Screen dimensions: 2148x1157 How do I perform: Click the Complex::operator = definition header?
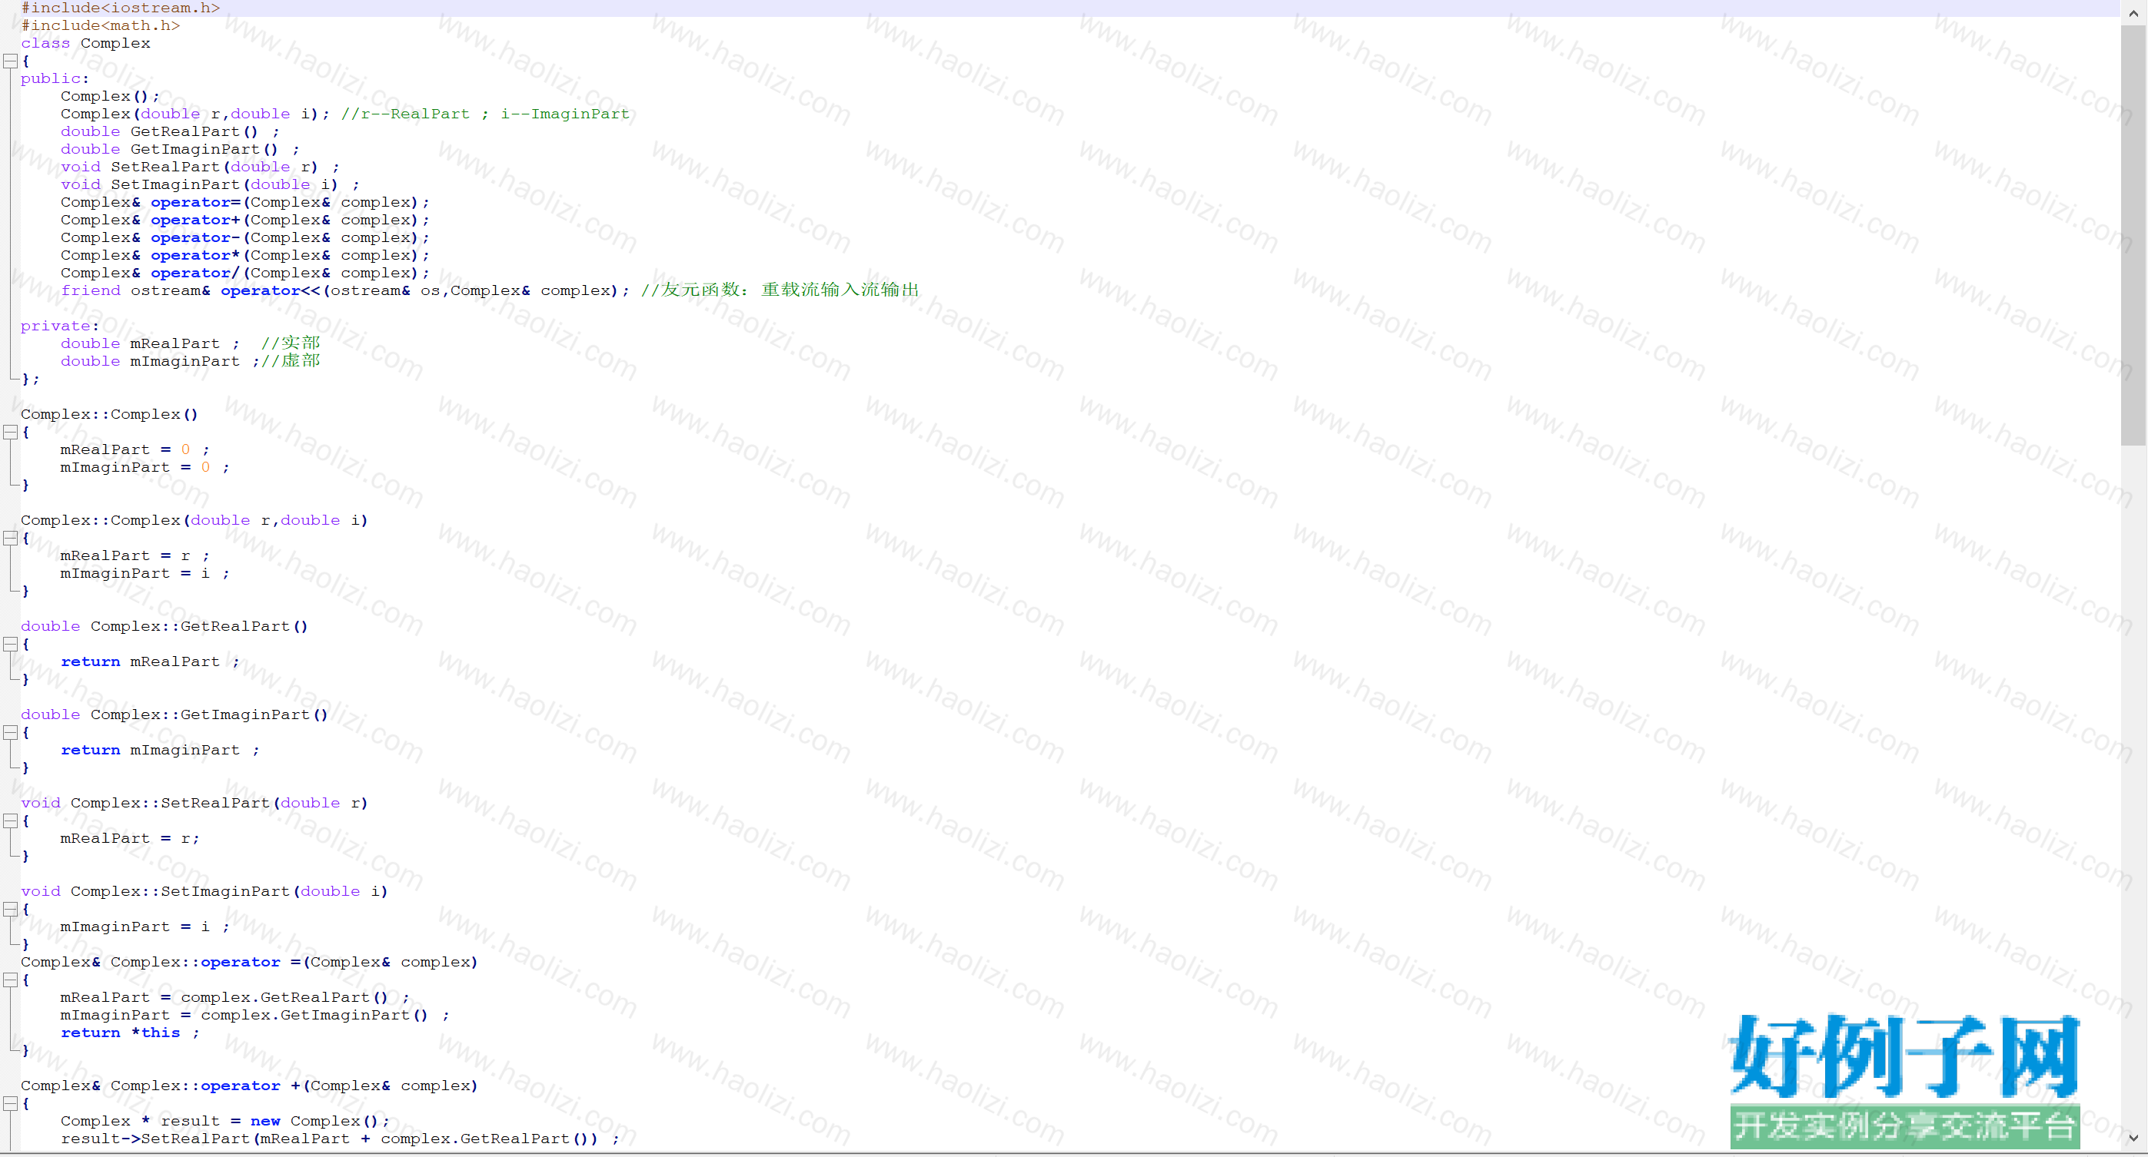[x=249, y=963]
